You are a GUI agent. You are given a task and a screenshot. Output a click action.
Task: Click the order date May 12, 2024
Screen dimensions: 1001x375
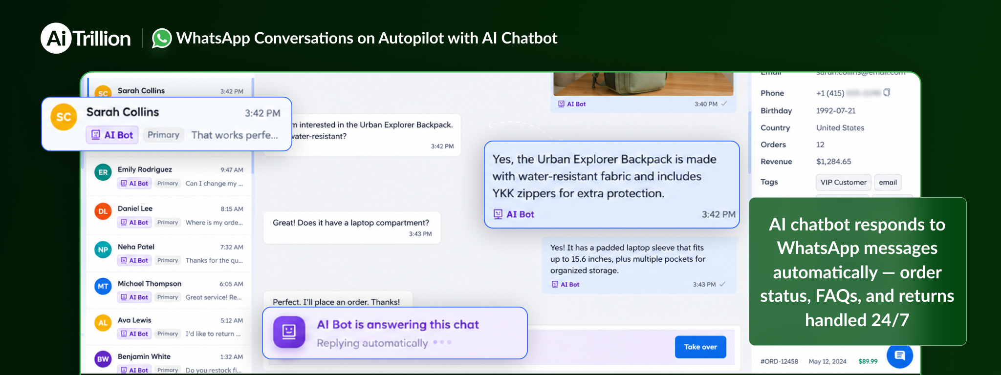click(x=827, y=361)
